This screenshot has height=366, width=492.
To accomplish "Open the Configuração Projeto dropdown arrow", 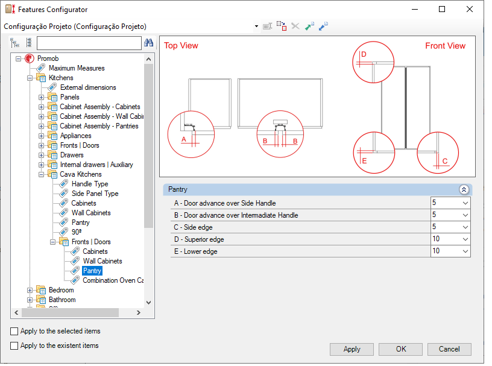I will (256, 27).
